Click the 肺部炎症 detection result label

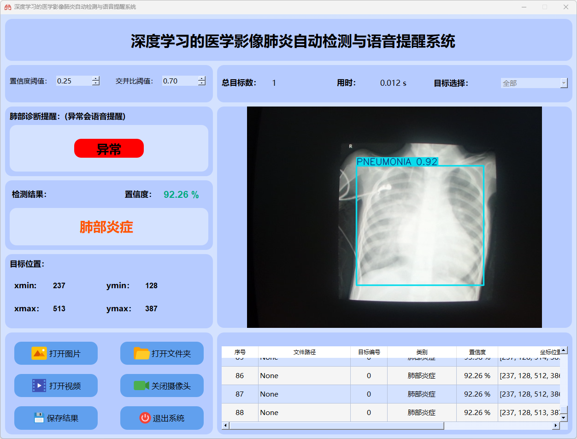106,227
